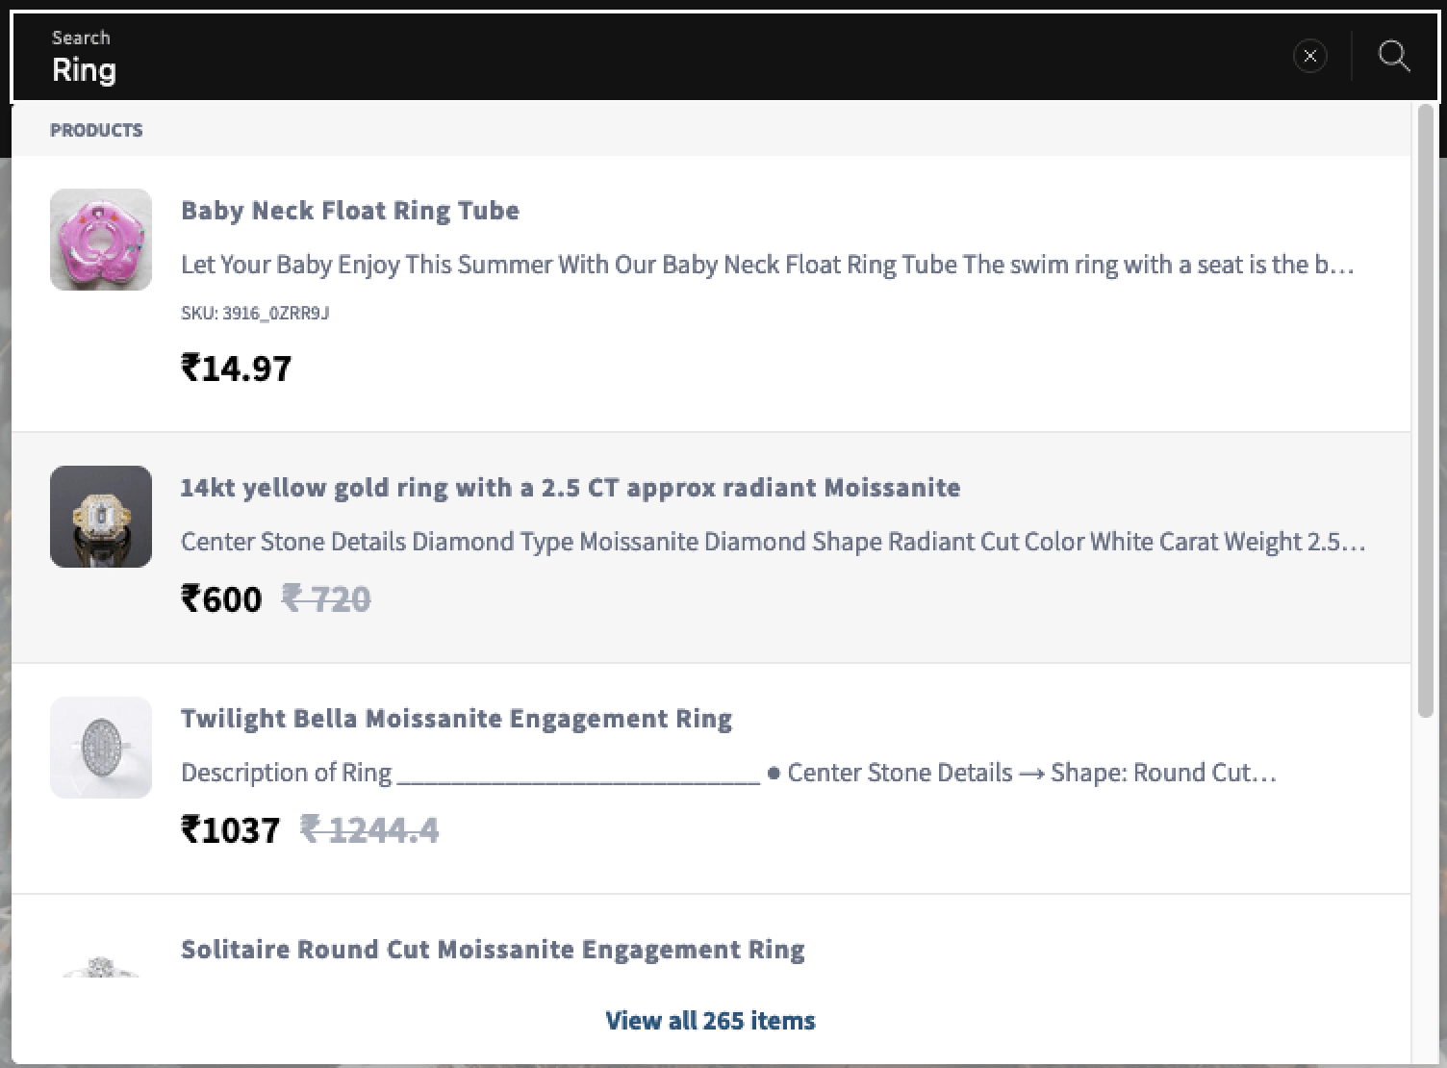Click the SKU 3916_0ZRR9J label
This screenshot has height=1068, width=1447.
(x=255, y=313)
